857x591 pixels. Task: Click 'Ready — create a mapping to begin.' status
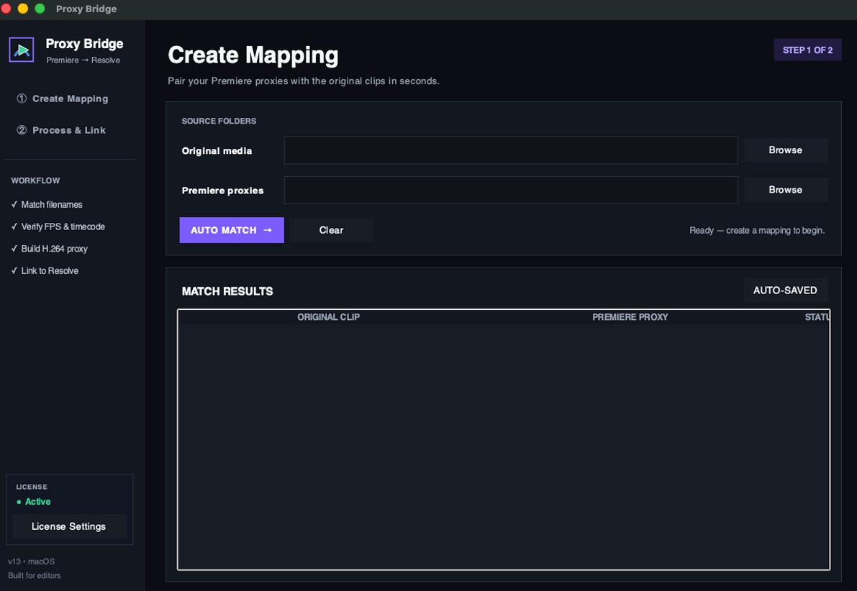757,231
